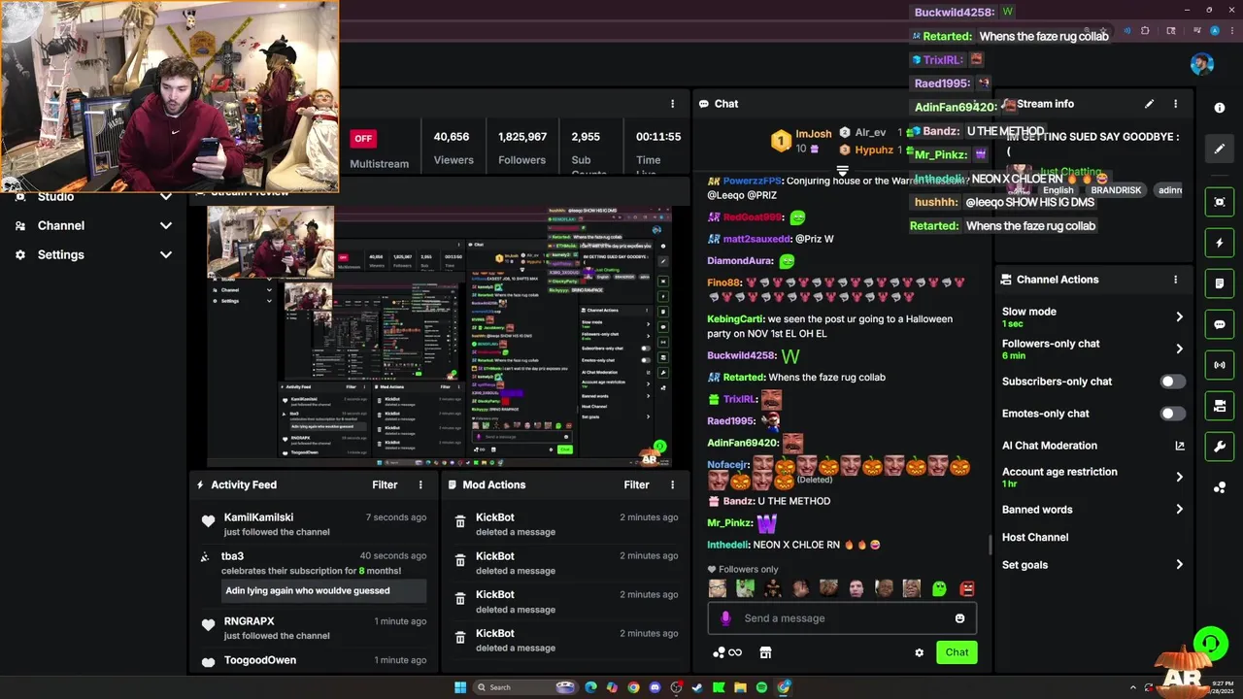1243x699 pixels.
Task: Click ImJosh on the chat leaderboard
Action: 814,134
